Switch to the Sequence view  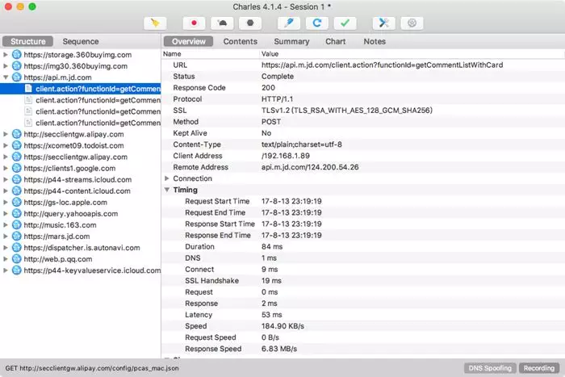[81, 41]
